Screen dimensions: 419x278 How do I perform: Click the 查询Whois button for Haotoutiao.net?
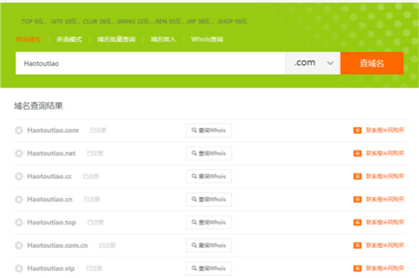coord(209,154)
